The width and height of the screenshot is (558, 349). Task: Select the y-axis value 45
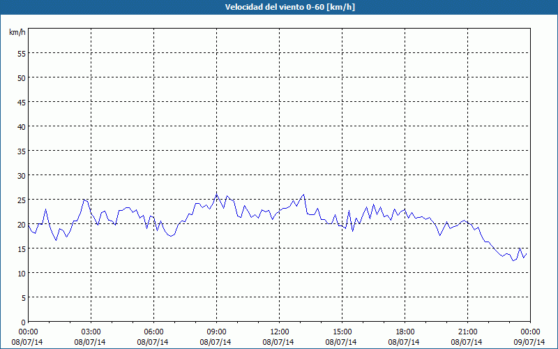pyautogui.click(x=22, y=102)
